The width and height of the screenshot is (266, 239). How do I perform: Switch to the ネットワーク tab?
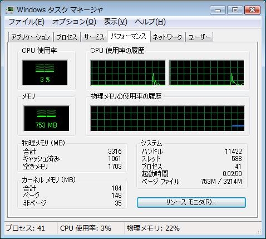pyautogui.click(x=168, y=37)
